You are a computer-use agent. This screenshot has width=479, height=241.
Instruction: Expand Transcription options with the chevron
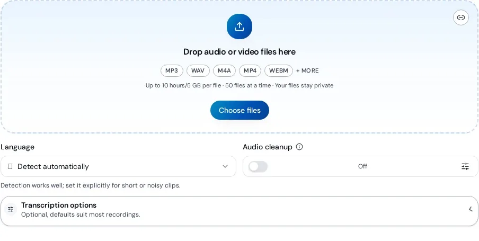471,209
